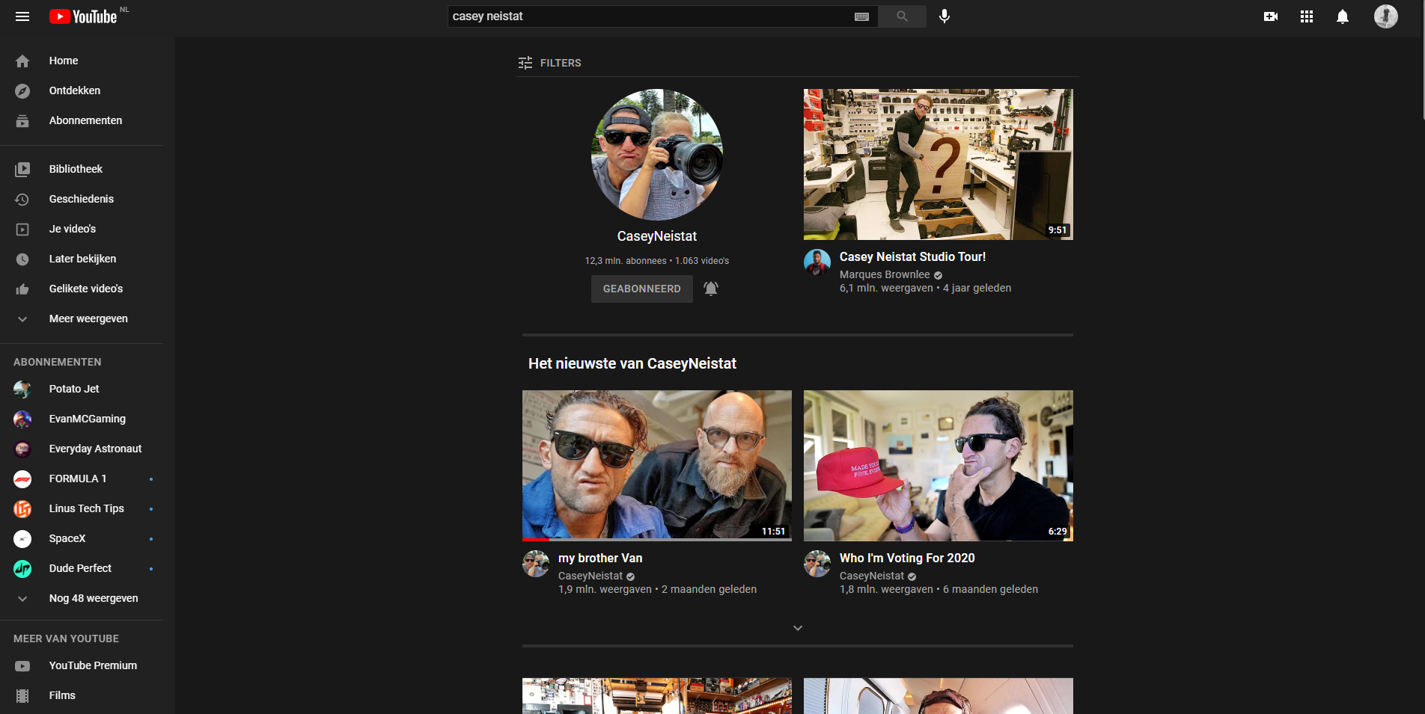Open the account avatar menu
Screen dimensions: 1425x714
tap(1386, 16)
